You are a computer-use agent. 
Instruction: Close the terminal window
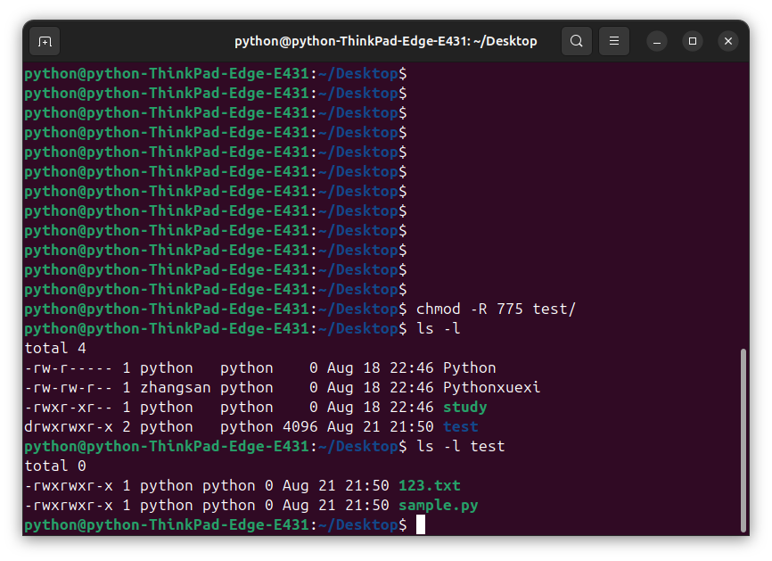[728, 41]
